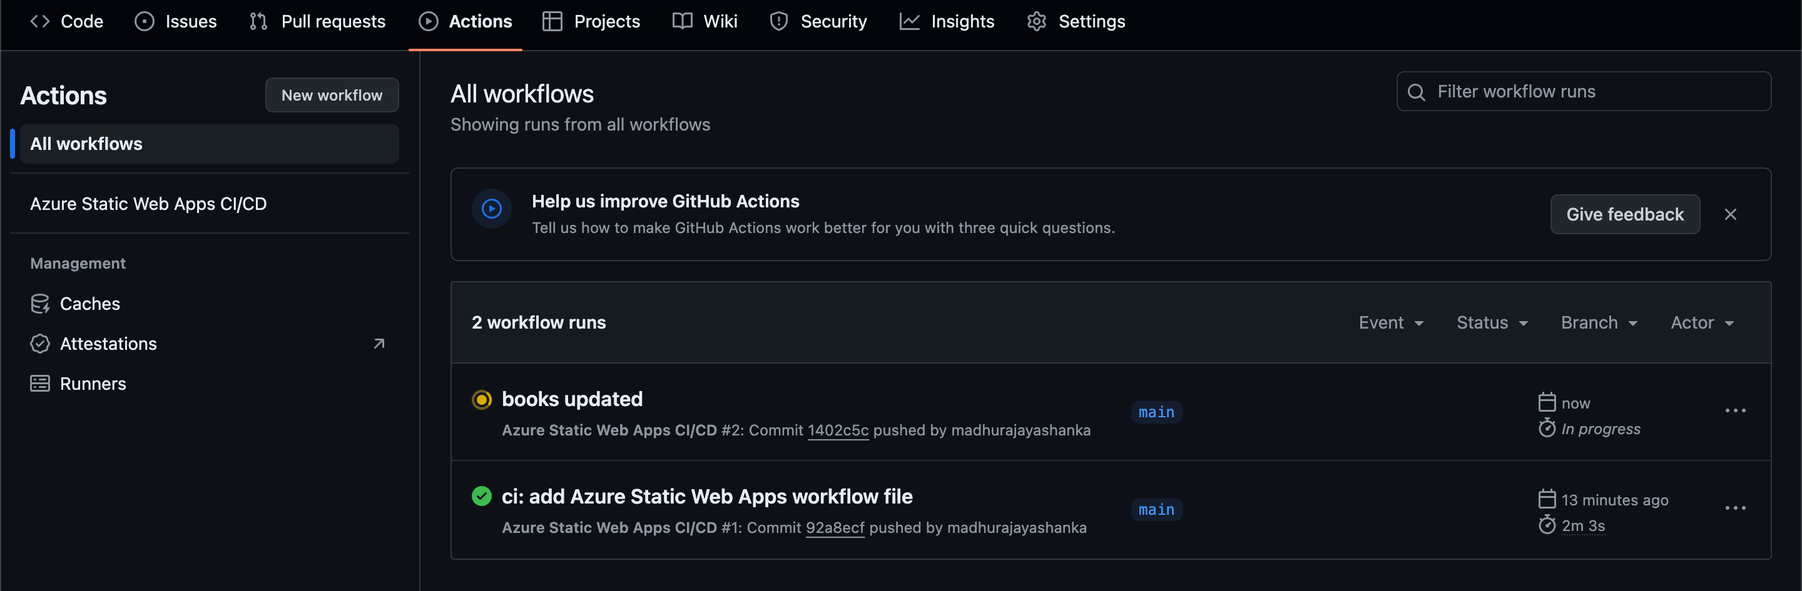Open the Caches management page
Screen dimensions: 1802x591
[x=89, y=304]
